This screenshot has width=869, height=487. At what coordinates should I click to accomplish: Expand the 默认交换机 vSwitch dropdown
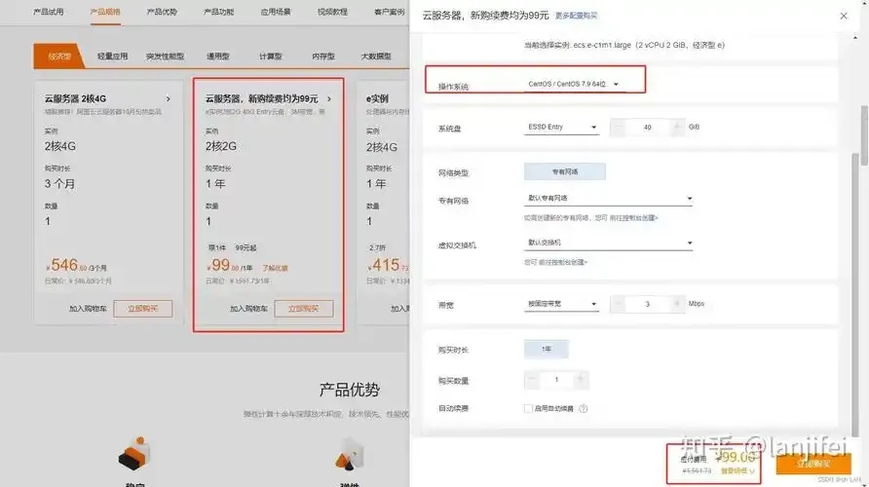click(608, 243)
